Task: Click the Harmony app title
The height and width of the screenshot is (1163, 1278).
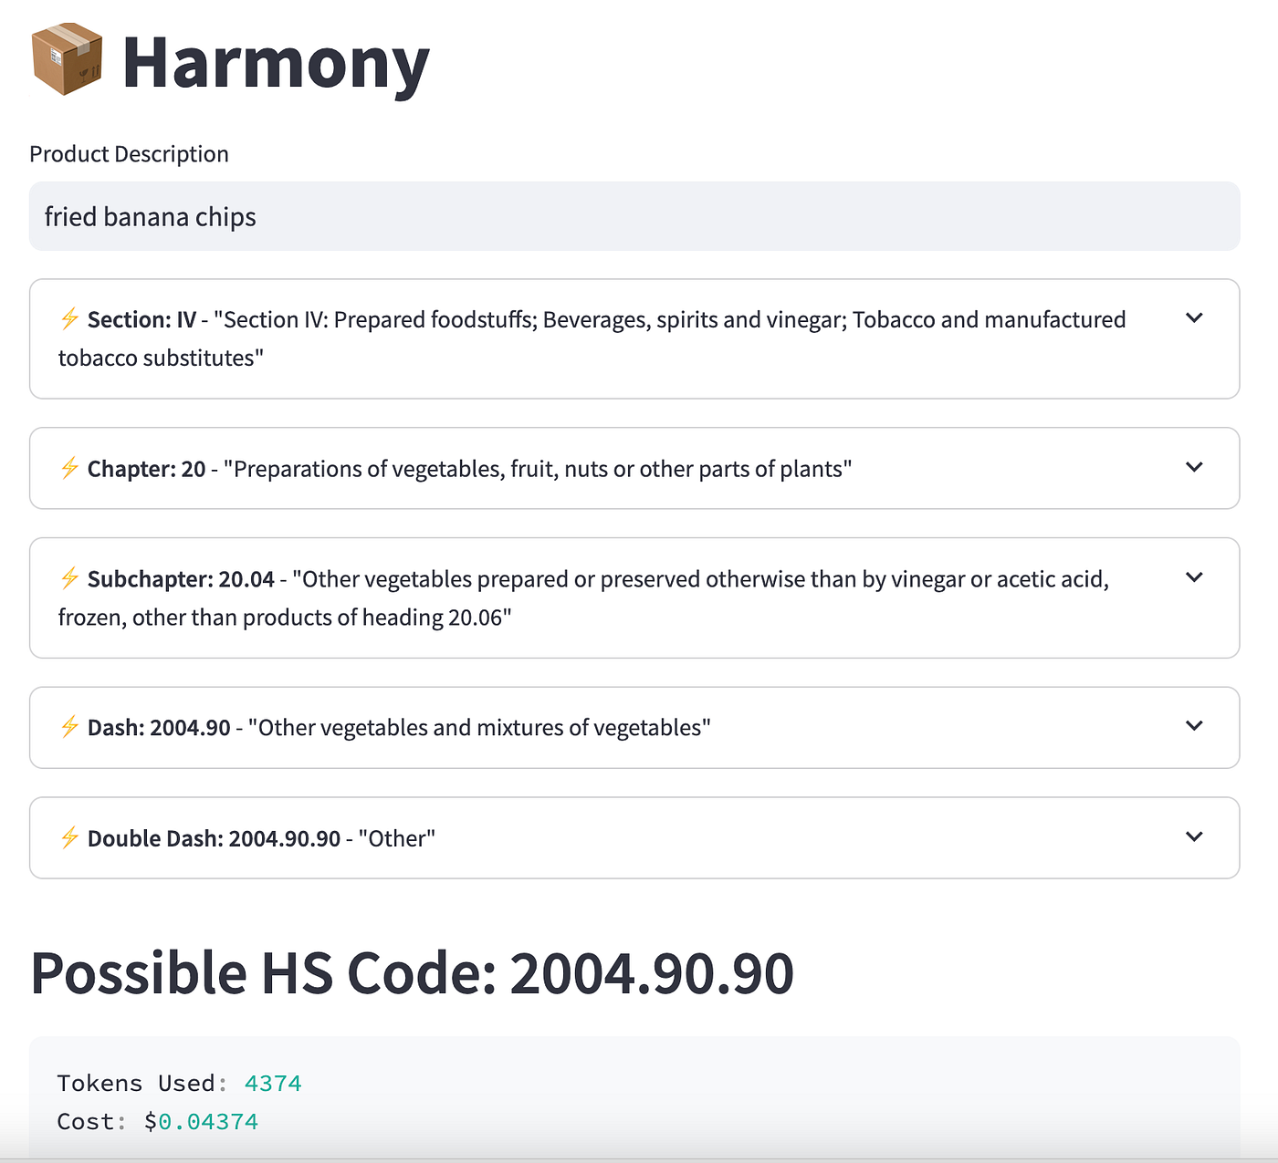Action: click(276, 62)
